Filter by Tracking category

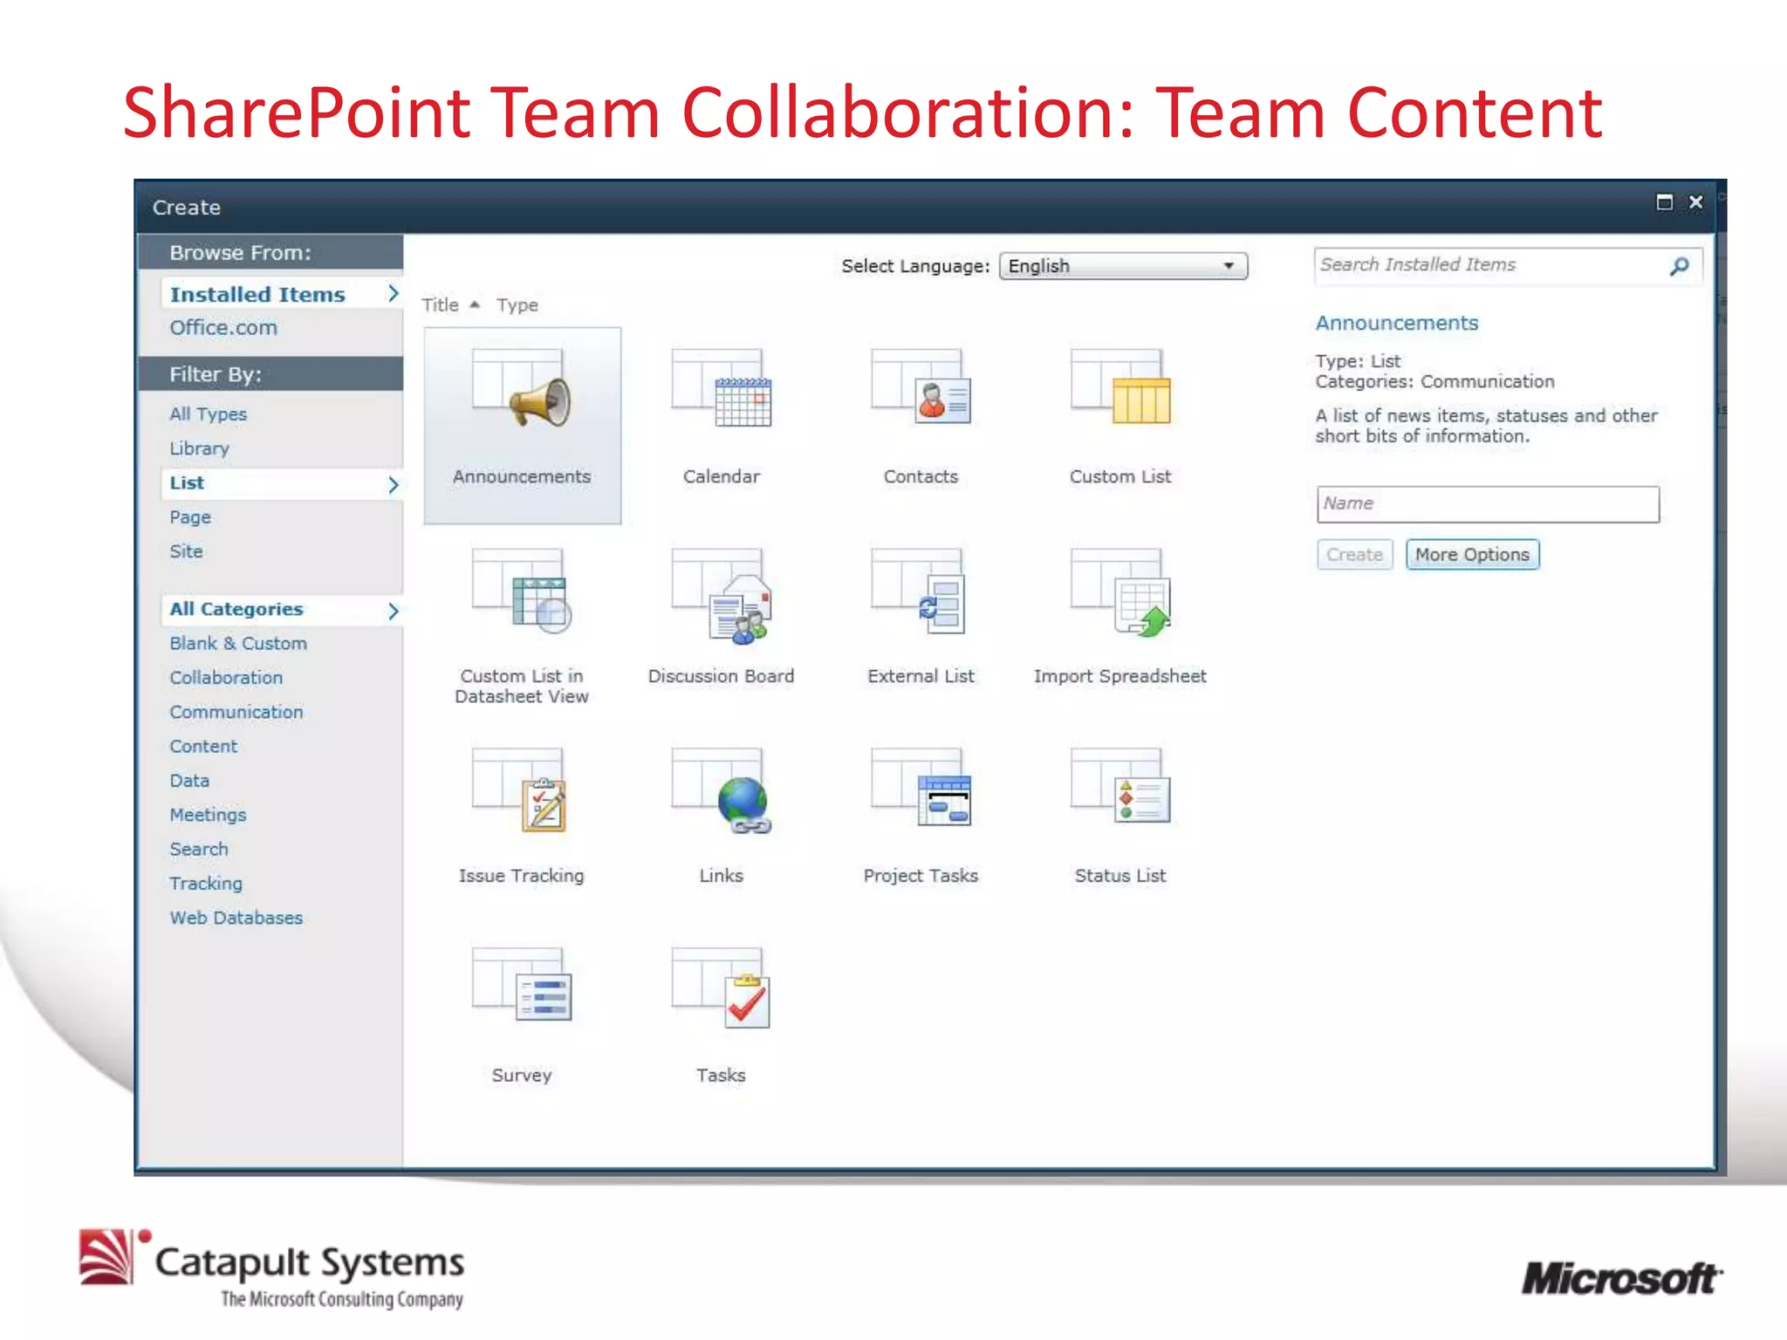tap(206, 884)
